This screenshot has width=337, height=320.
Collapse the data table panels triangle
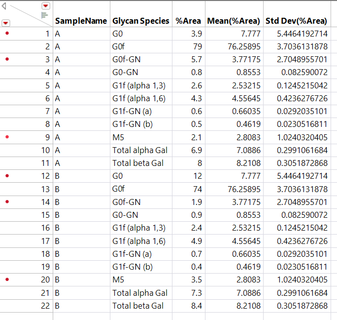click(4, 6)
